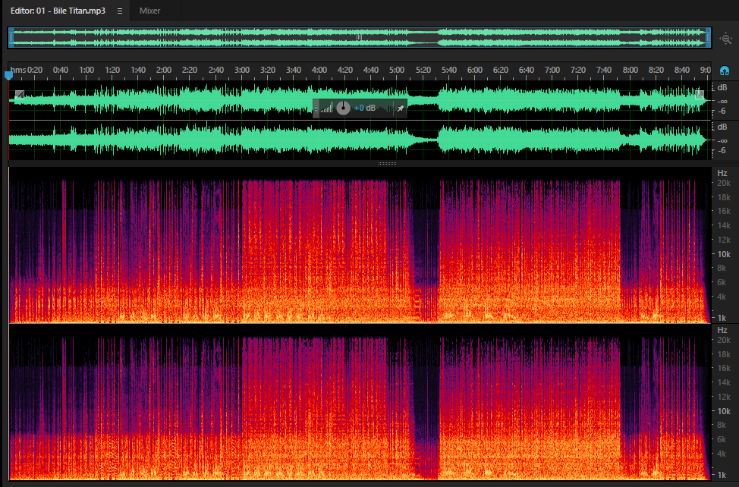Click the upper spectrogram 16k frequency label

[724, 212]
